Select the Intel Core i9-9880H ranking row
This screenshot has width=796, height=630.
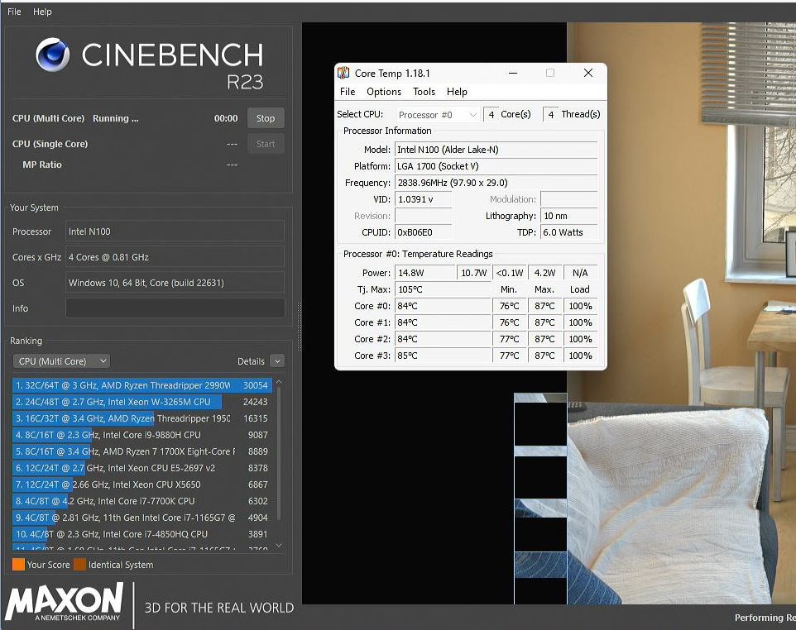point(142,435)
